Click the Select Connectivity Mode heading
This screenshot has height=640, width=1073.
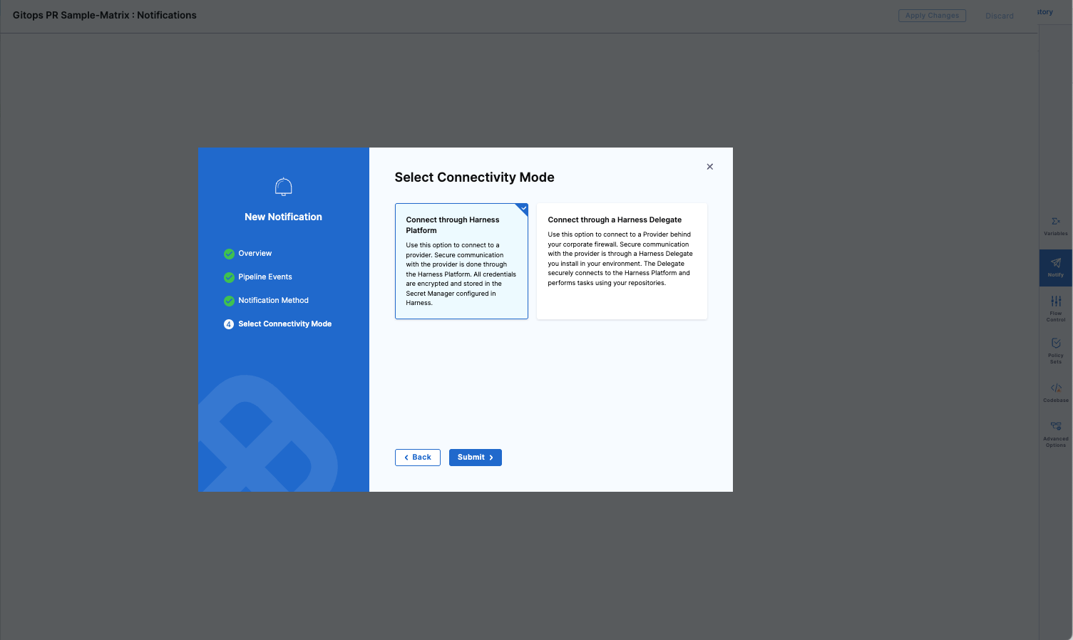pos(475,177)
